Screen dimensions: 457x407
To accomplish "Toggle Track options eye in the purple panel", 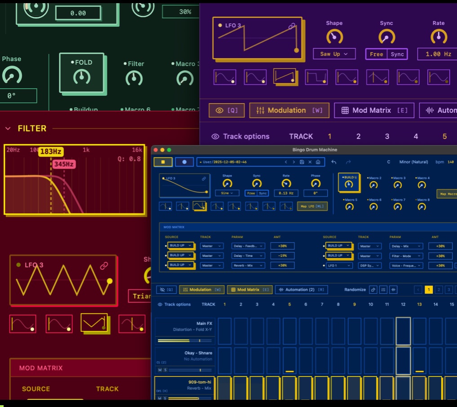I will click(215, 137).
